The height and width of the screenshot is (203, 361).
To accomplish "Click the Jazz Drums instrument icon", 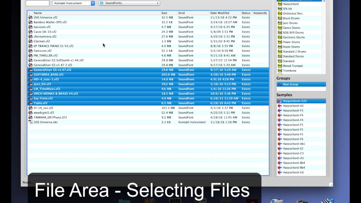I will (x=280, y=23).
